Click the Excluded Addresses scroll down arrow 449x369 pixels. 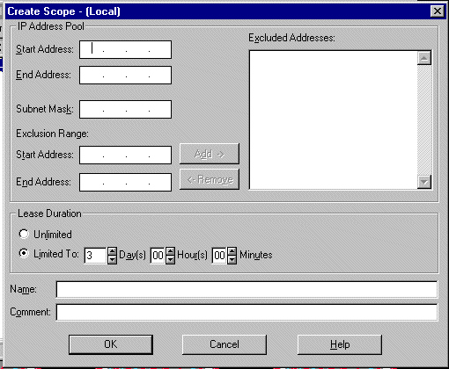[424, 182]
